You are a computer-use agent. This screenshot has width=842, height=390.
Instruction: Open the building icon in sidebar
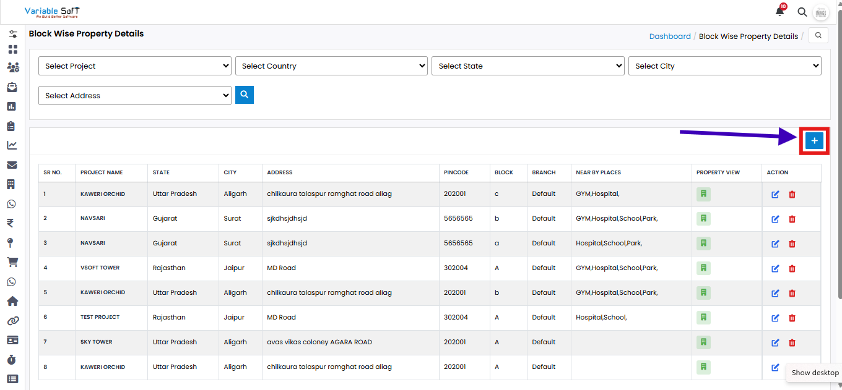[12, 184]
